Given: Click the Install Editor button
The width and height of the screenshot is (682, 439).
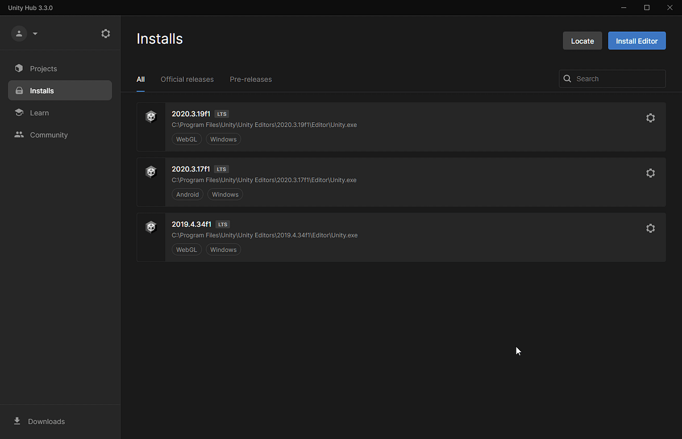Looking at the screenshot, I should pyautogui.click(x=637, y=40).
